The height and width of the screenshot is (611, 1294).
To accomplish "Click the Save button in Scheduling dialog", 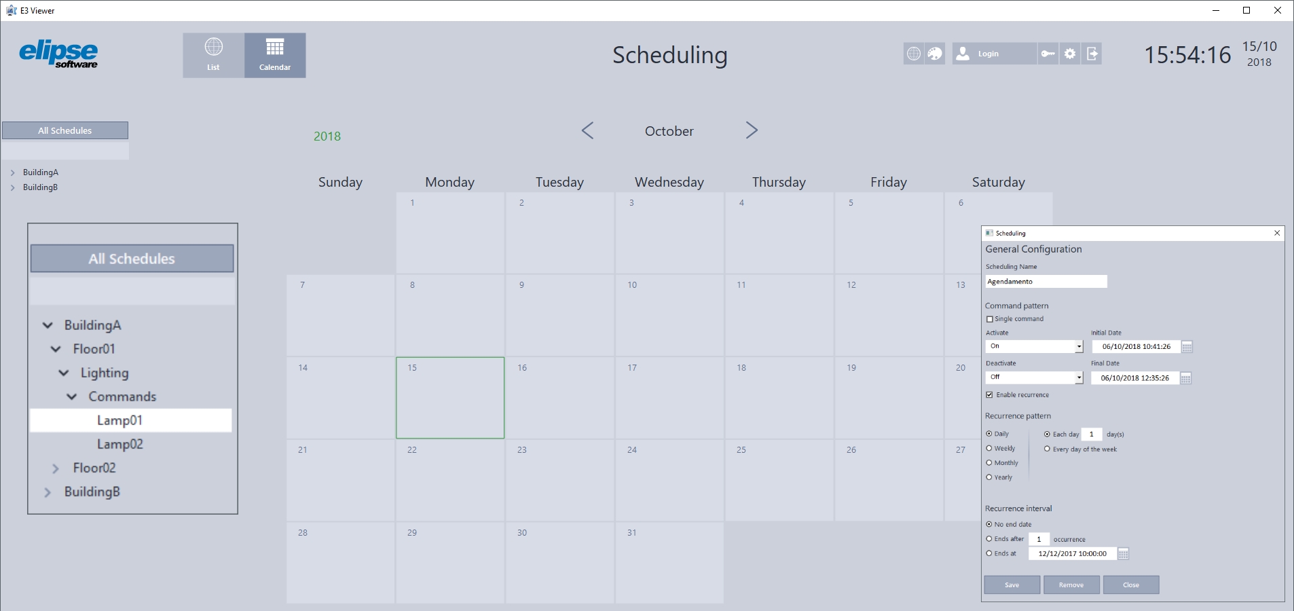I will [1012, 585].
